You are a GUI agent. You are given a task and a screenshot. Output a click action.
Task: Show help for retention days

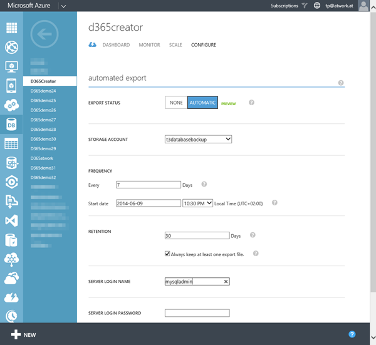tap(253, 235)
